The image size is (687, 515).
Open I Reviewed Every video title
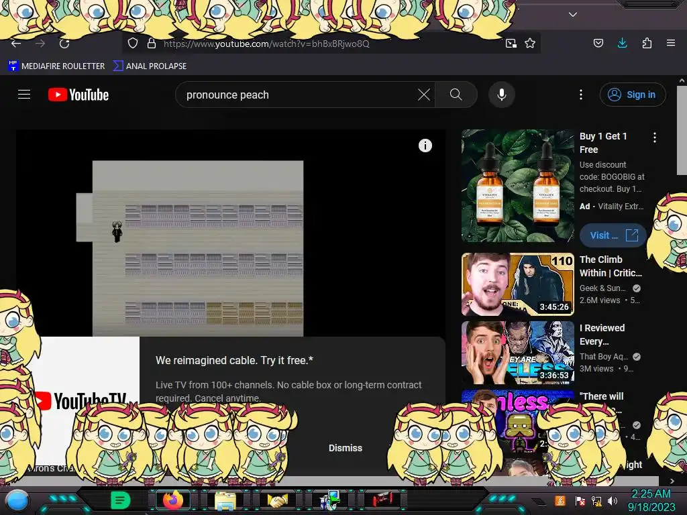point(602,335)
